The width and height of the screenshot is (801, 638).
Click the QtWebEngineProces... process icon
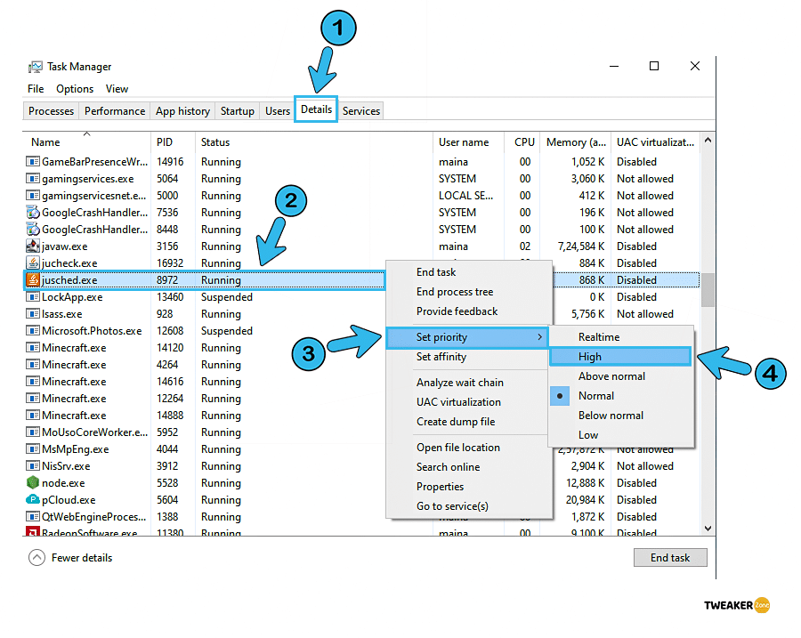[x=33, y=516]
